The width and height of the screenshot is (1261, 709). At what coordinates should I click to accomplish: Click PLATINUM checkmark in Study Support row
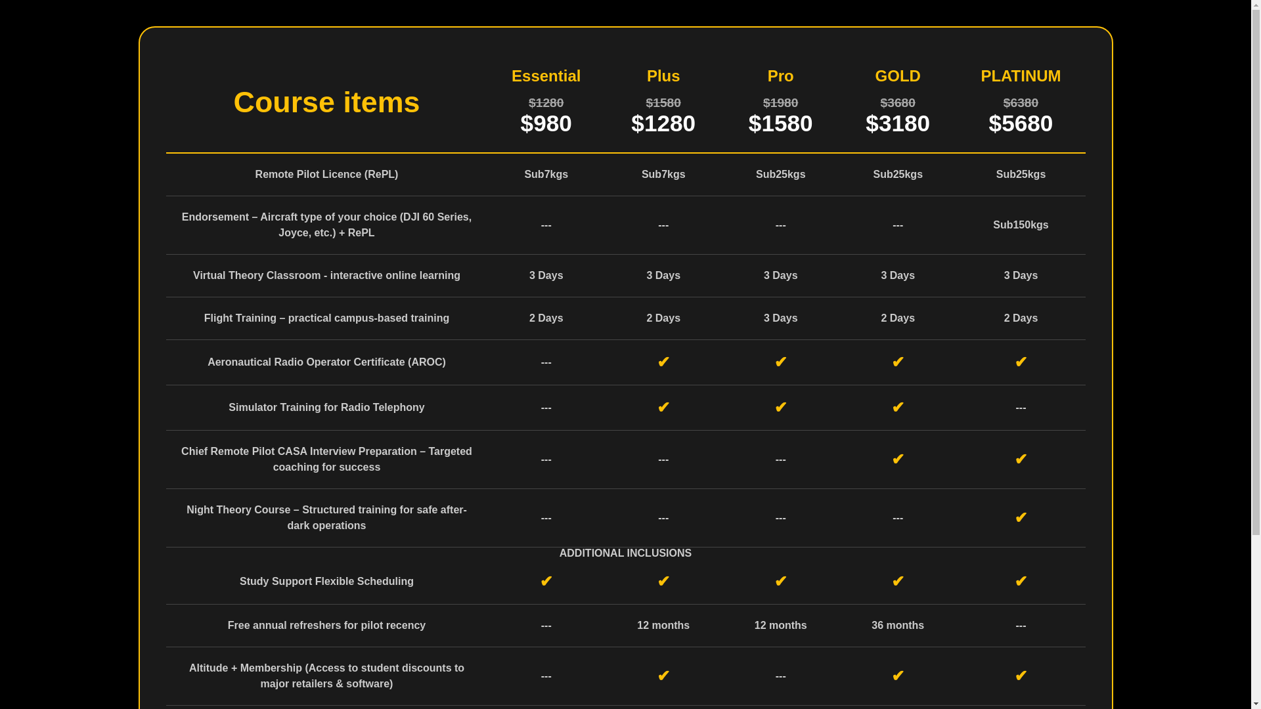click(1021, 582)
